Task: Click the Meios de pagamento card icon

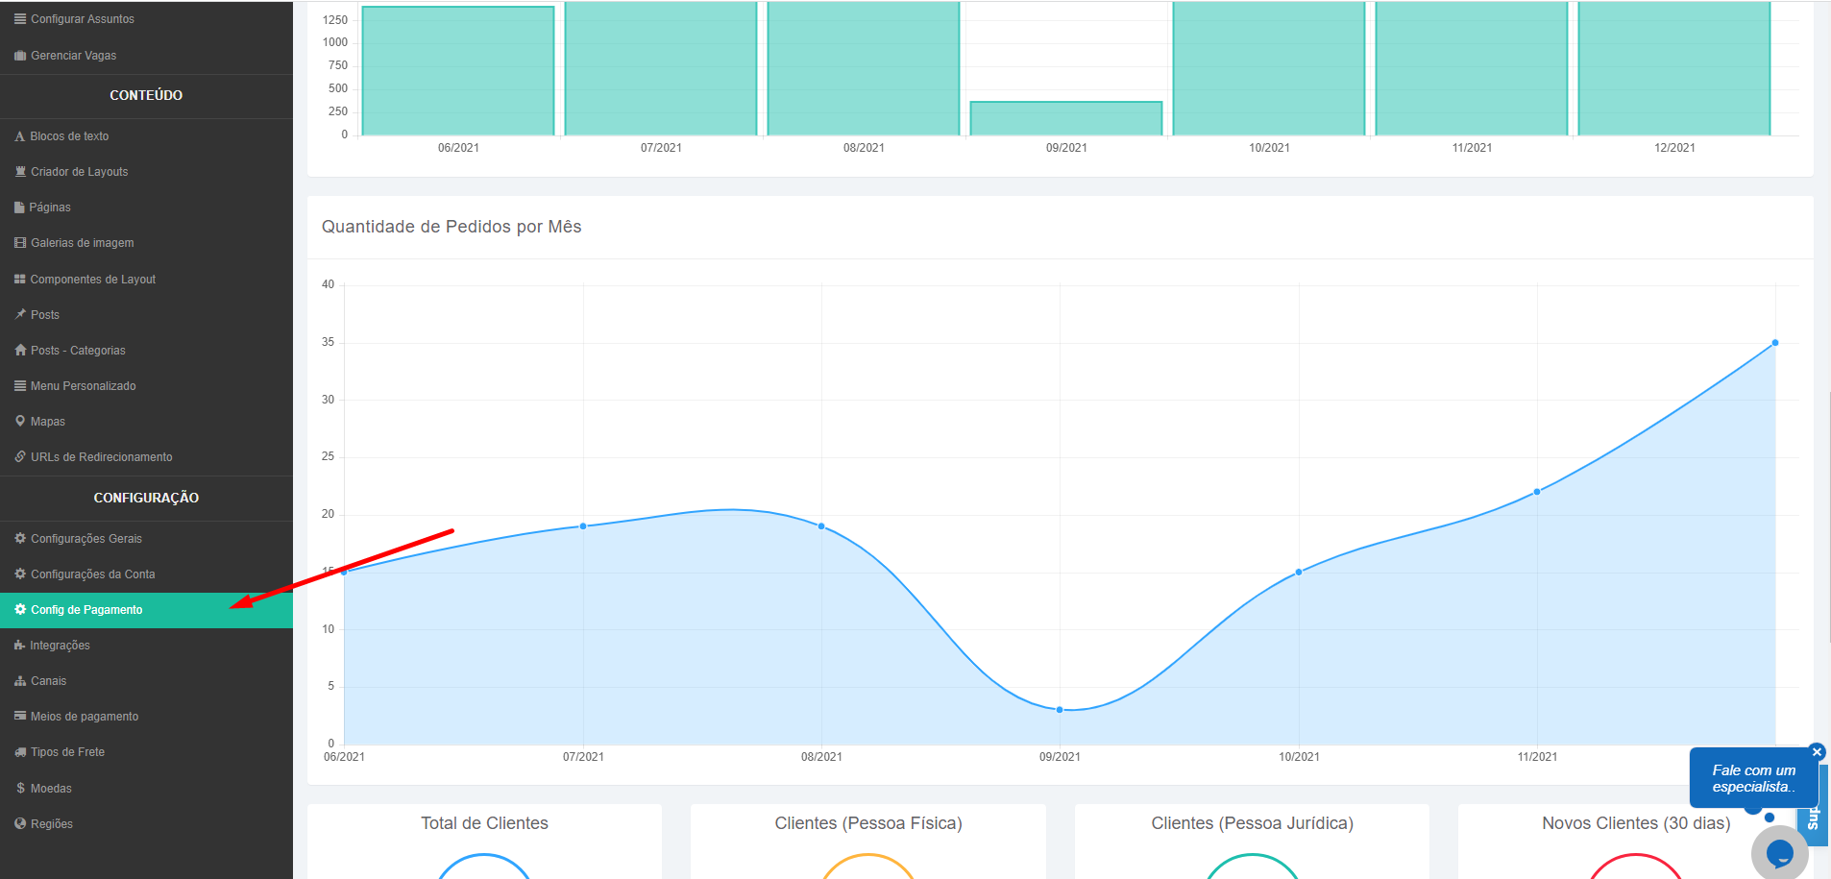Action: (20, 717)
